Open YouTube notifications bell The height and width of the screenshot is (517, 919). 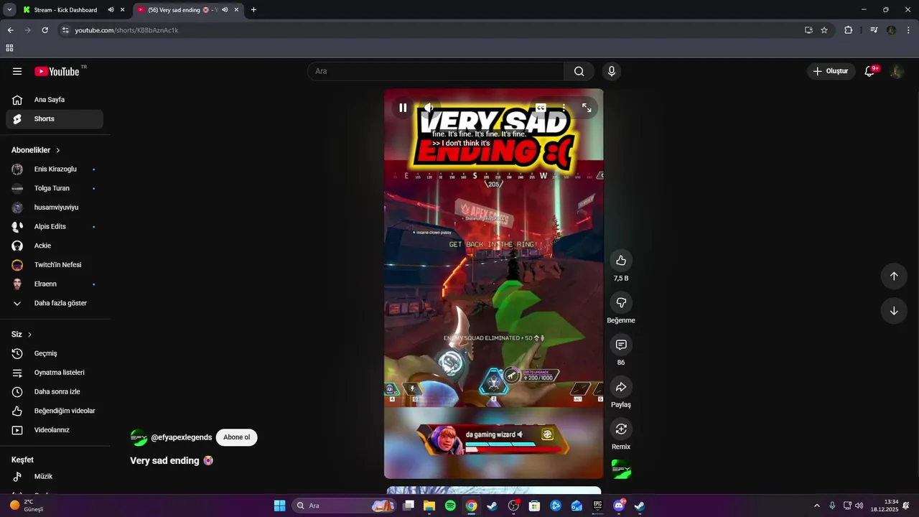[869, 71]
